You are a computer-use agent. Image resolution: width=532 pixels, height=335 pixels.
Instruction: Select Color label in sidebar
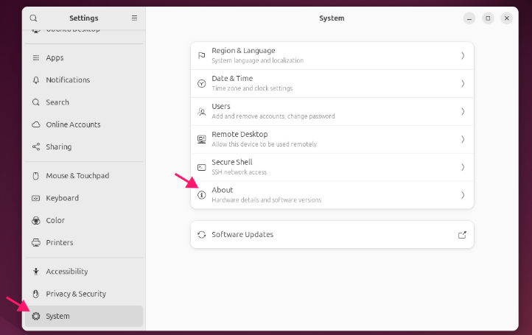point(55,220)
